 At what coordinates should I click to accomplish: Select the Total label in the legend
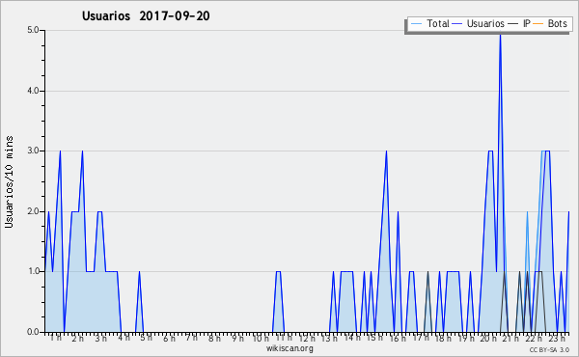click(438, 23)
